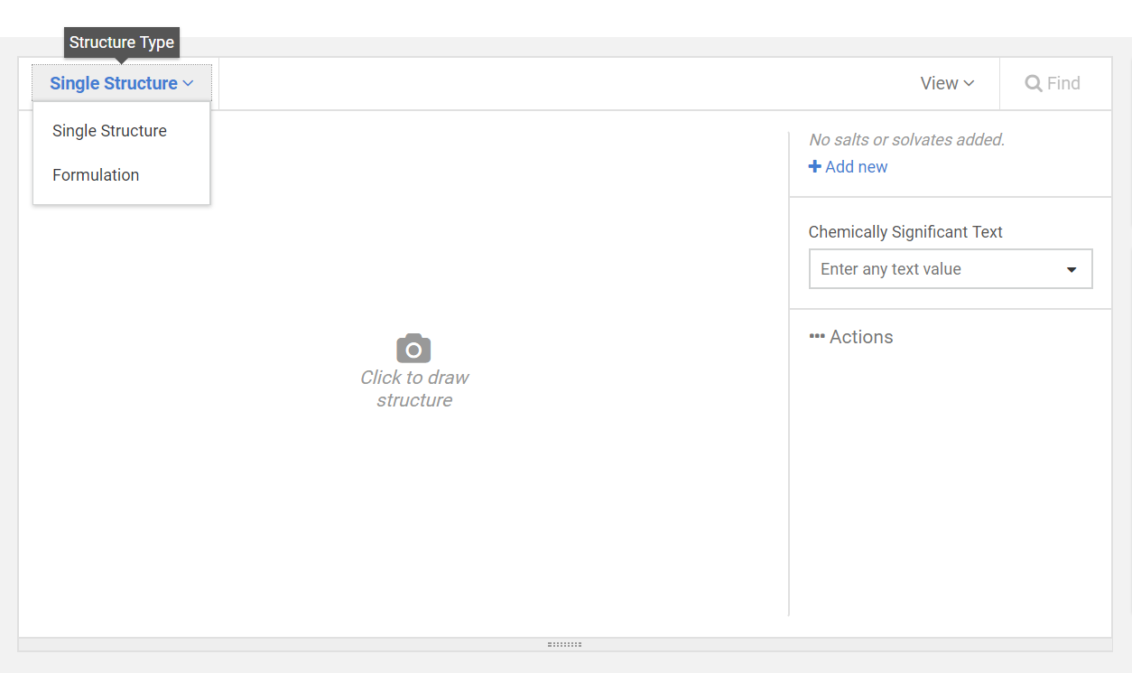The width and height of the screenshot is (1132, 673).
Task: Expand the View chevron arrow
Action: coord(969,83)
